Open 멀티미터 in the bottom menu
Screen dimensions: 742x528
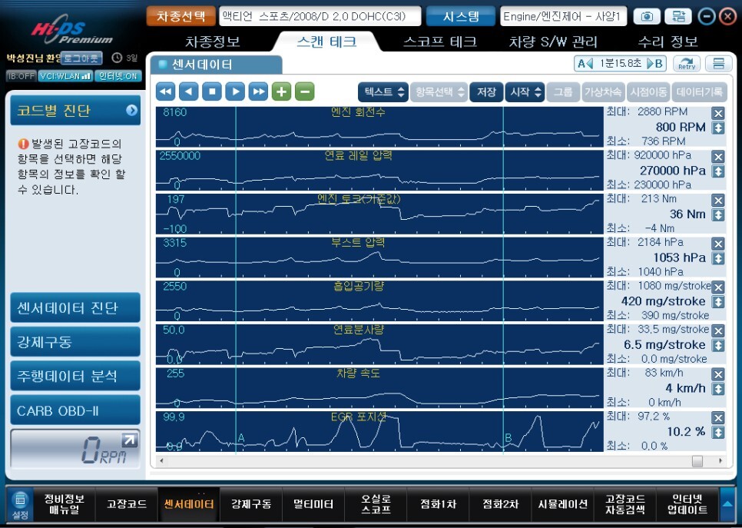(x=313, y=504)
